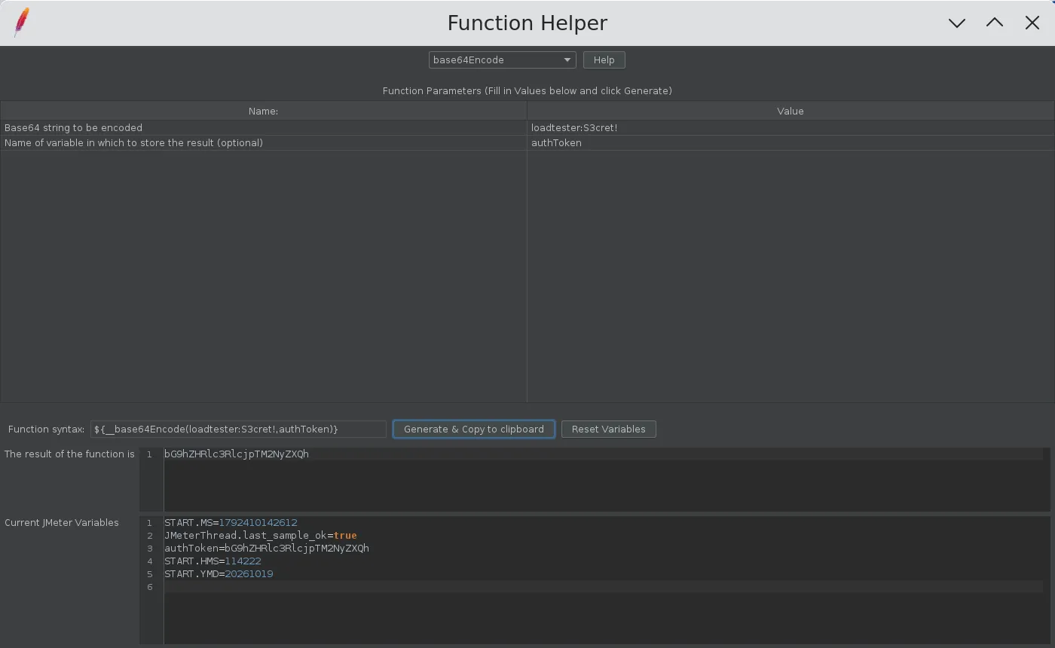Click Generate & Copy to clipboard

(x=474, y=429)
